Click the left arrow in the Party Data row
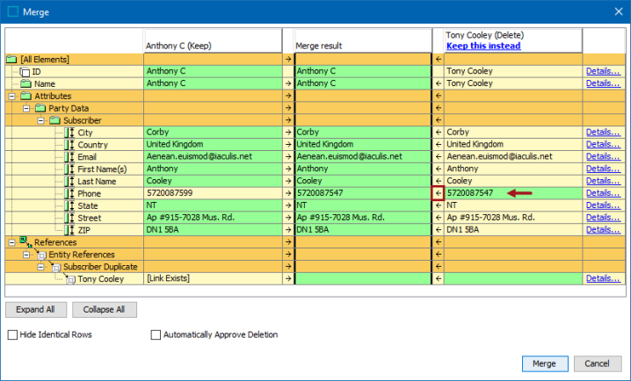Image resolution: width=631 pixels, height=381 pixels. (439, 108)
